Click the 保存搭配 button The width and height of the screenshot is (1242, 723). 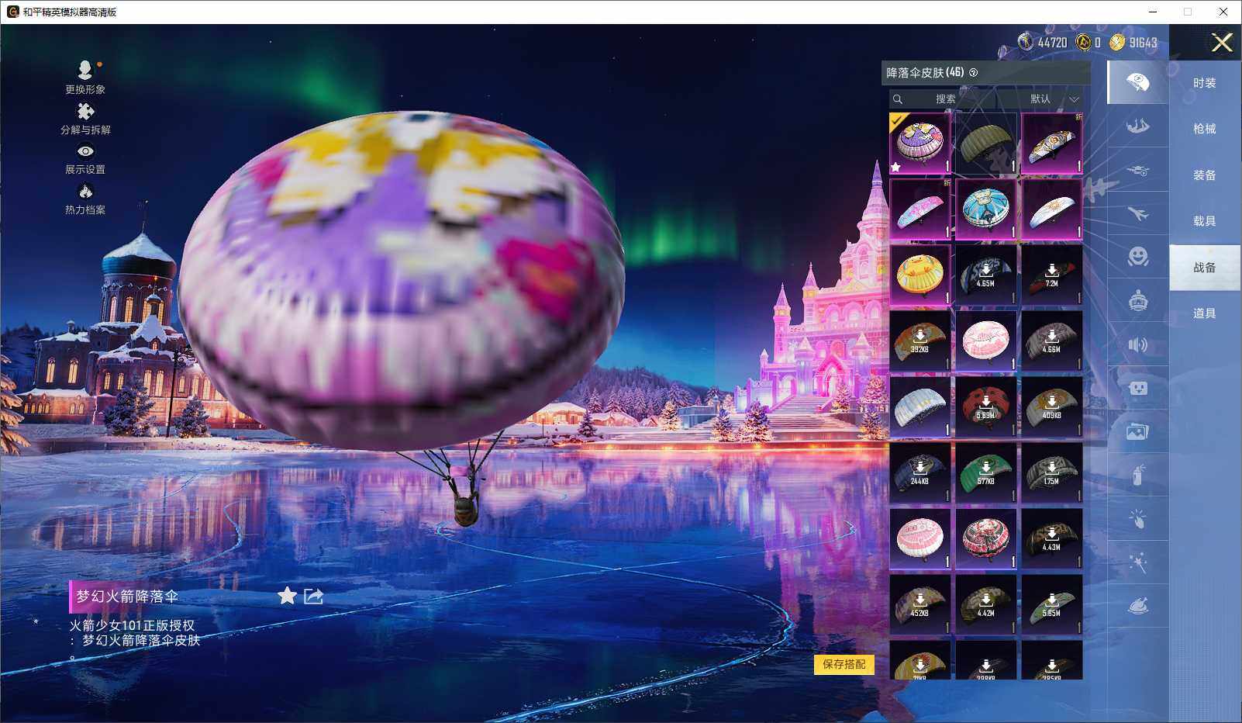coord(844,664)
